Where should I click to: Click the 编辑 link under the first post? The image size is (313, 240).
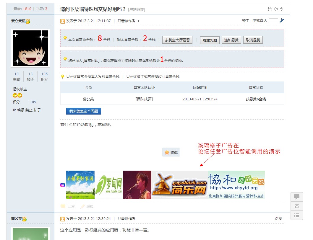tap(90, 207)
